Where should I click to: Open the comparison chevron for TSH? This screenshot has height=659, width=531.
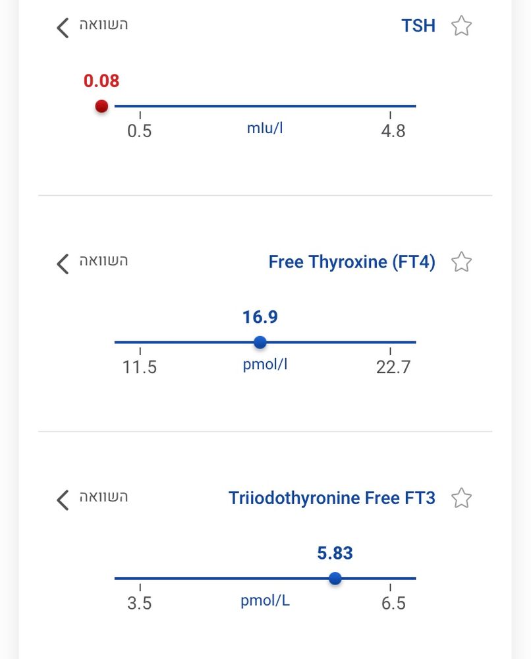(x=63, y=27)
